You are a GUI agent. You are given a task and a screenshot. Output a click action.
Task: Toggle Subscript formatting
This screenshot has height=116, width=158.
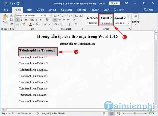tap(37, 20)
